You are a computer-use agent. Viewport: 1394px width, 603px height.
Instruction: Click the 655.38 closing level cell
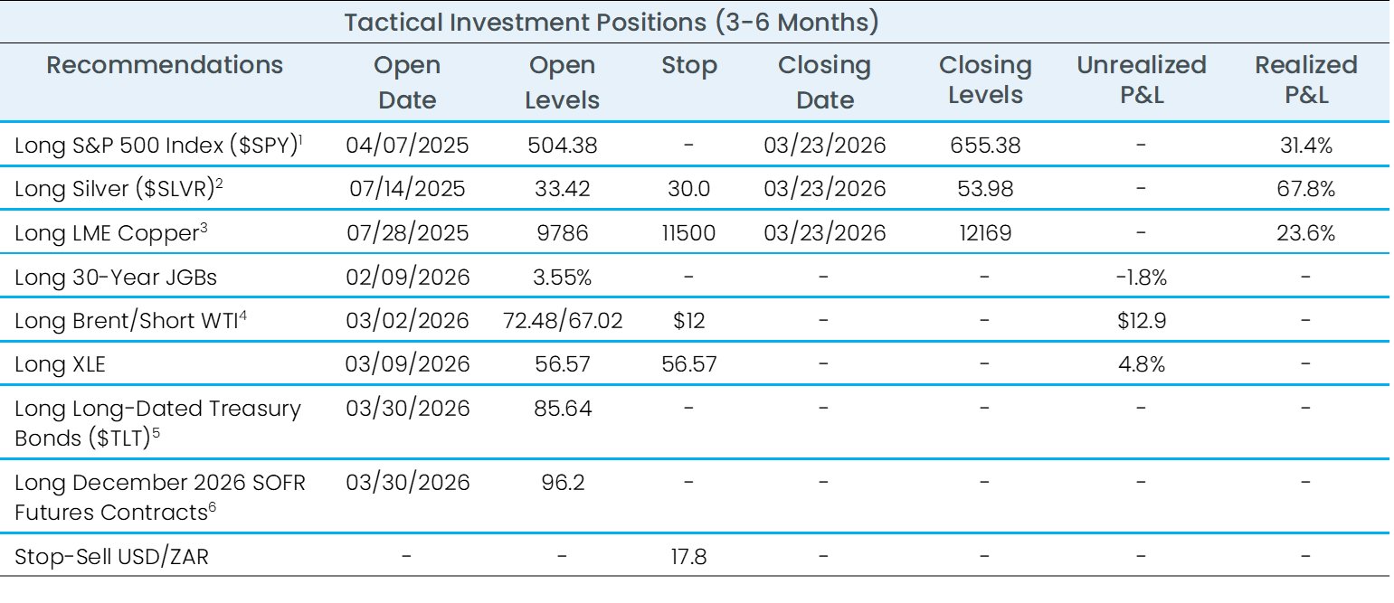click(x=984, y=145)
